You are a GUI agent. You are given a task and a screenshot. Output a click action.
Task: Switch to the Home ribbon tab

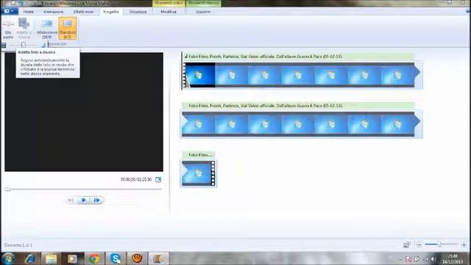pyautogui.click(x=29, y=12)
